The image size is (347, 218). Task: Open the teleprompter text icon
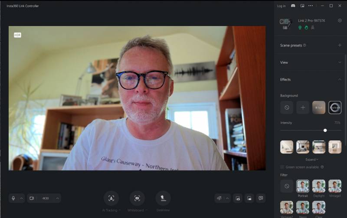(261, 198)
